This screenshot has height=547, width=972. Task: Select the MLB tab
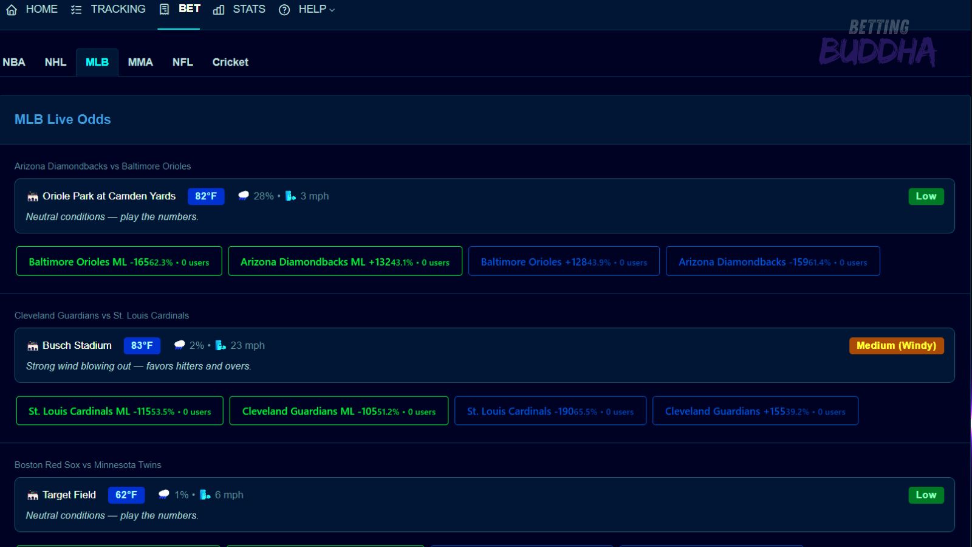click(97, 62)
